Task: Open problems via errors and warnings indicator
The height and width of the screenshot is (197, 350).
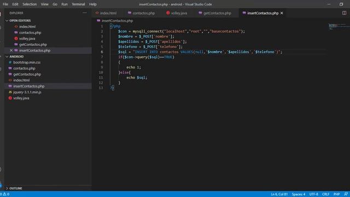Action: [5, 194]
